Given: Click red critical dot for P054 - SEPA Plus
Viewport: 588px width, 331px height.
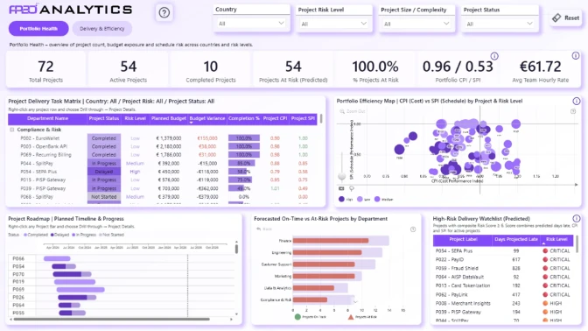Looking at the screenshot, I should 545,250.
